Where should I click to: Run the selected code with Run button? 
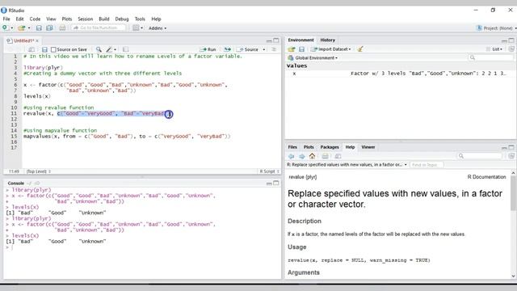click(x=208, y=49)
